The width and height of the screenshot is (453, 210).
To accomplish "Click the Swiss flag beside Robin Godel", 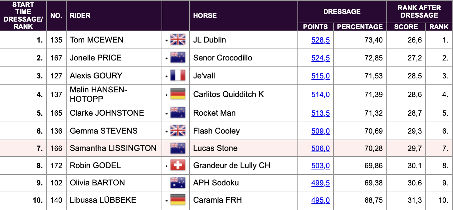I will 178,165.
